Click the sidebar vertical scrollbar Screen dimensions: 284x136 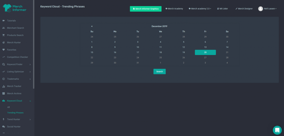click(34, 44)
